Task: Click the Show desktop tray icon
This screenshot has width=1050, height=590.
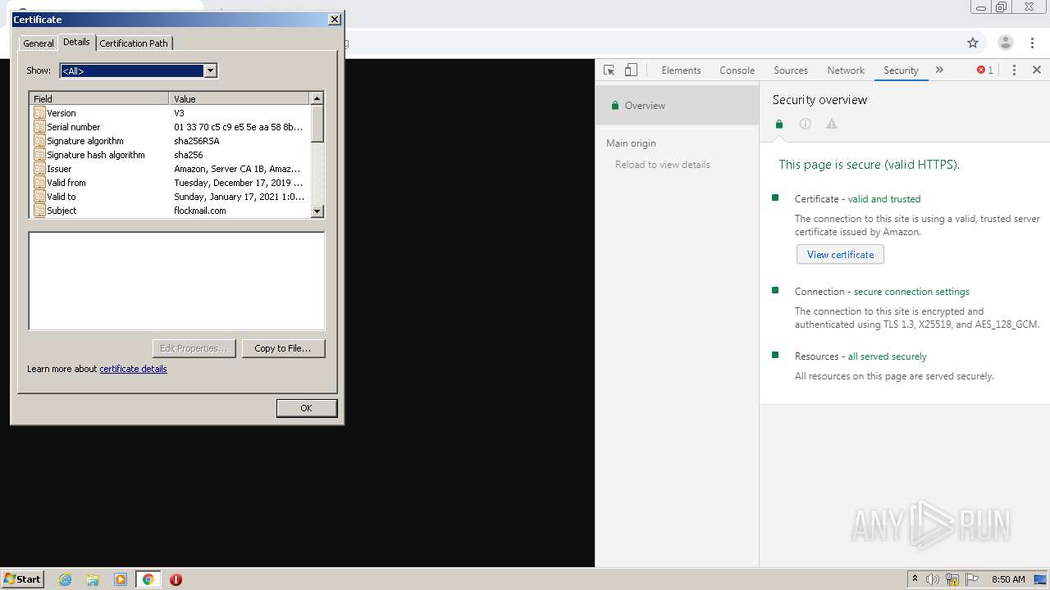Action: click(1041, 579)
